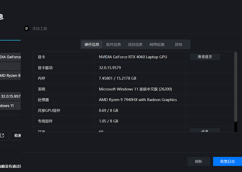This screenshot has width=242, height=172.
Task: Select the Microsoft Windows 11 system value
Action: 135,89
